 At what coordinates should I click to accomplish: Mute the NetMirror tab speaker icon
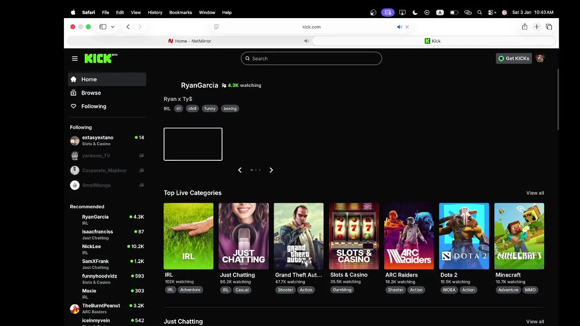pyautogui.click(x=306, y=41)
